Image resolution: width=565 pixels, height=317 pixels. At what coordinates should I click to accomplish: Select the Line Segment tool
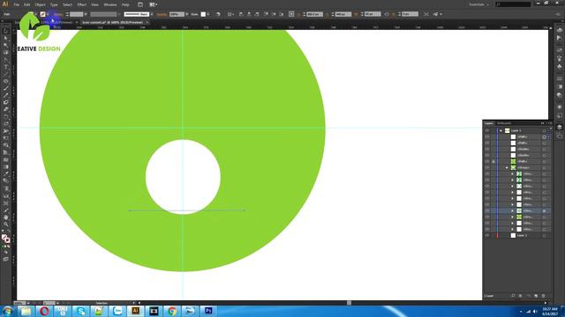coord(5,74)
